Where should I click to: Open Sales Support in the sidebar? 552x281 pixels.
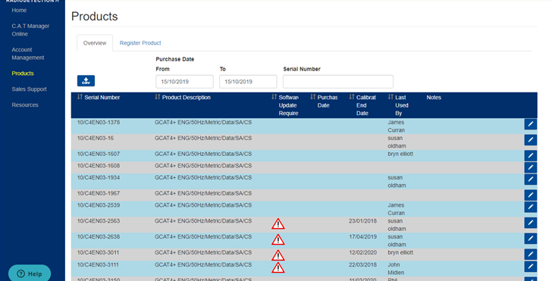click(29, 89)
